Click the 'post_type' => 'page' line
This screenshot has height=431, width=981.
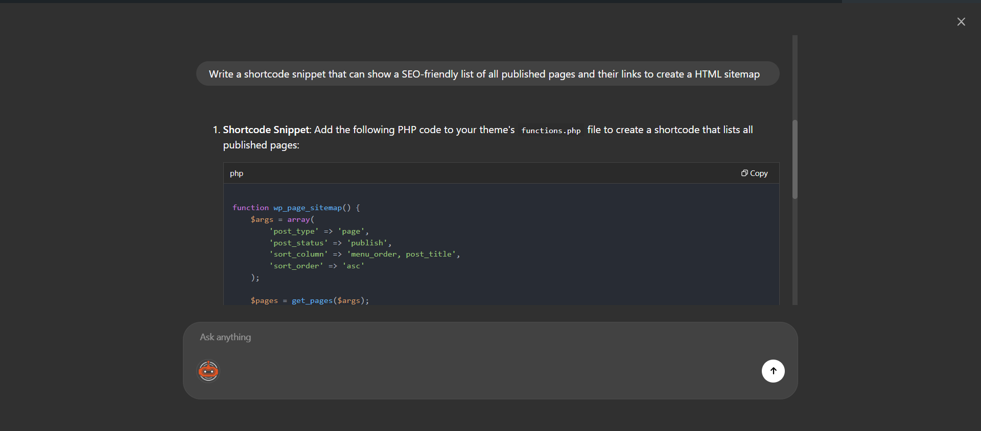point(319,231)
